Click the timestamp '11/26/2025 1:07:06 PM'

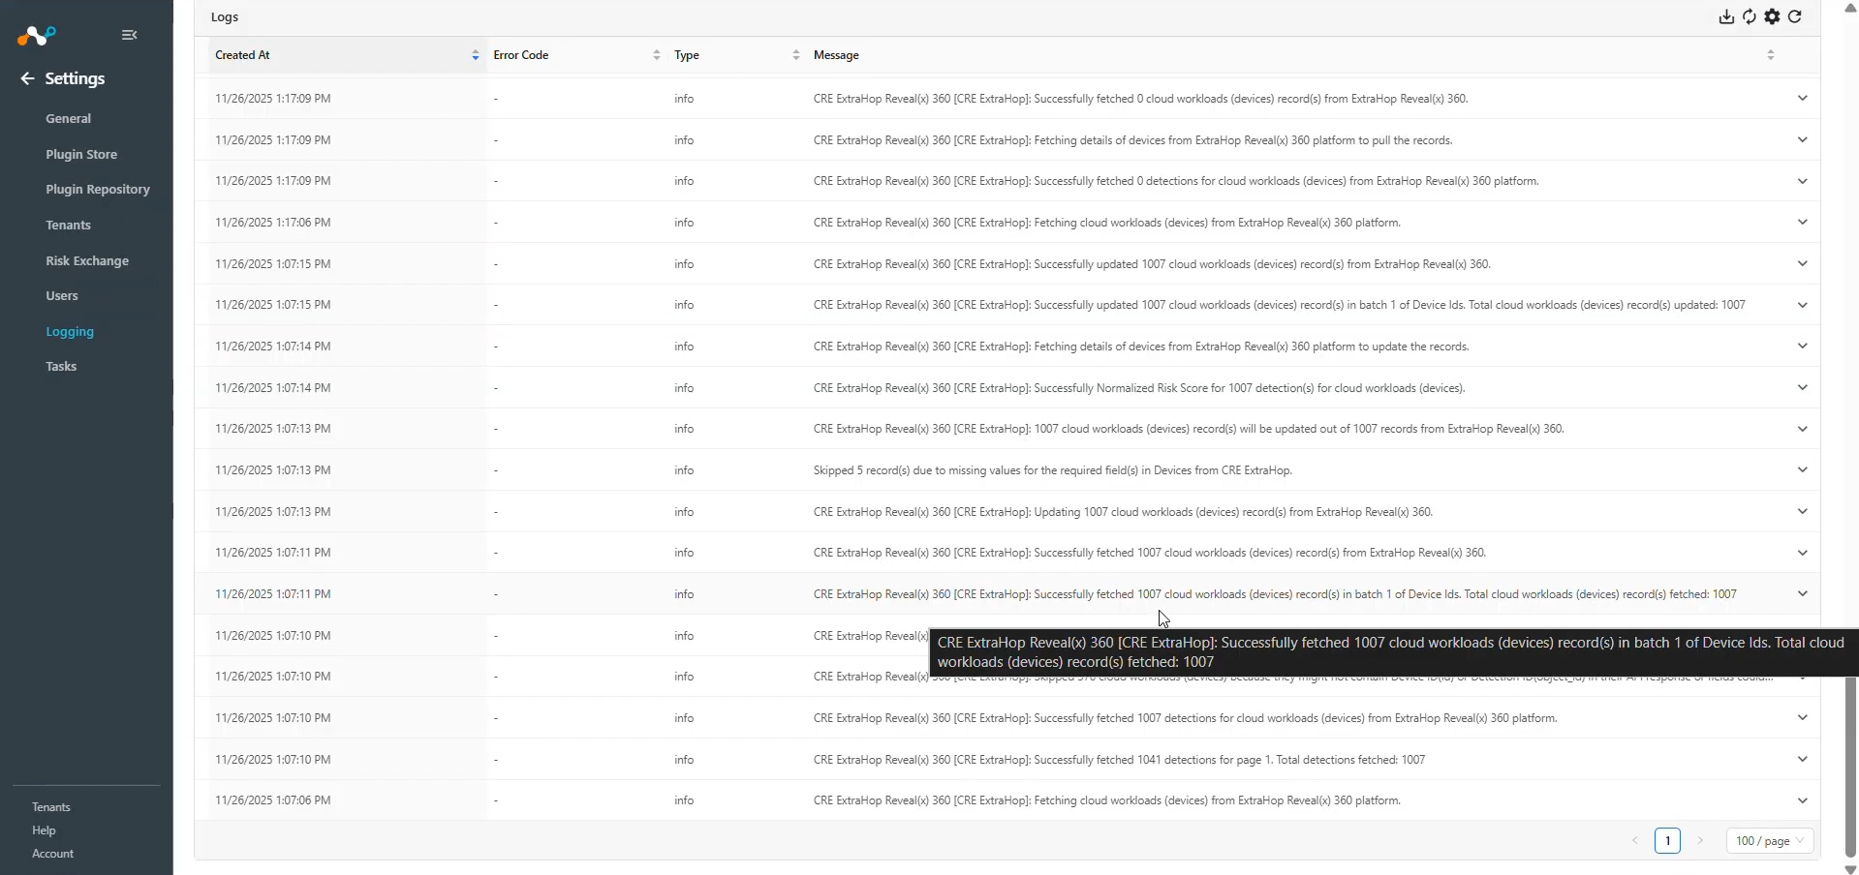coord(273,800)
